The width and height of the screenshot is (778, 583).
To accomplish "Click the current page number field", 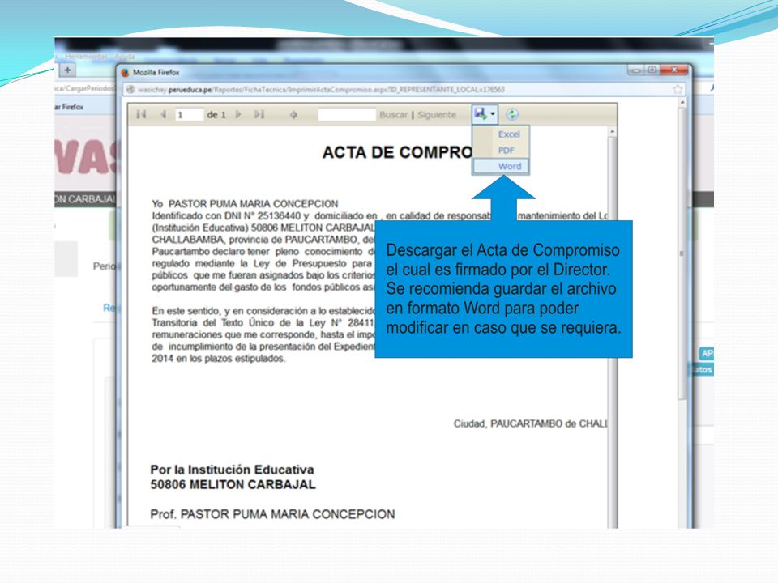I will [189, 114].
